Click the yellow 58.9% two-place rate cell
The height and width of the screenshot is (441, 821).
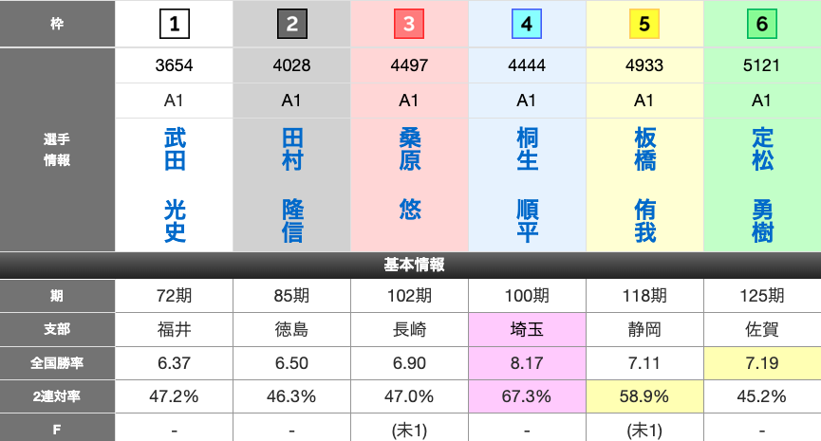(x=644, y=396)
